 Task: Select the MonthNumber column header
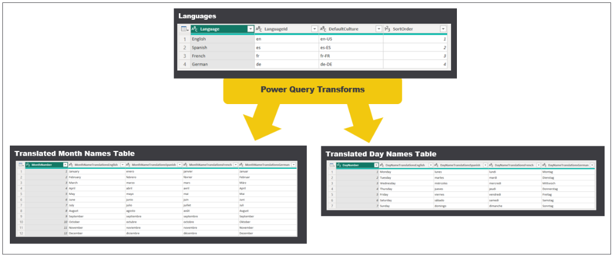click(x=47, y=165)
